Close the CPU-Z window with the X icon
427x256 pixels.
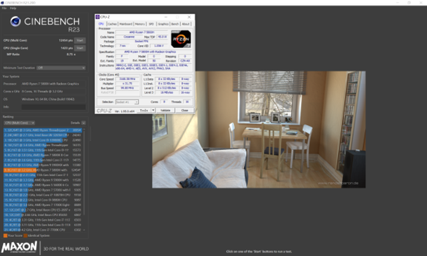[189, 17]
